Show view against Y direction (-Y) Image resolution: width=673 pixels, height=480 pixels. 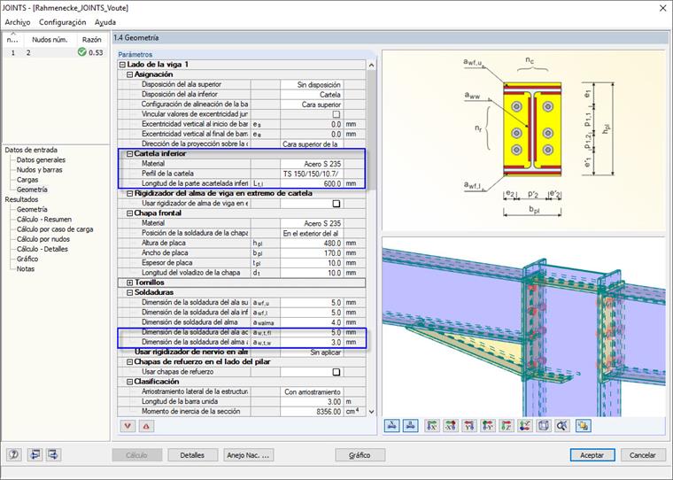[x=488, y=426]
